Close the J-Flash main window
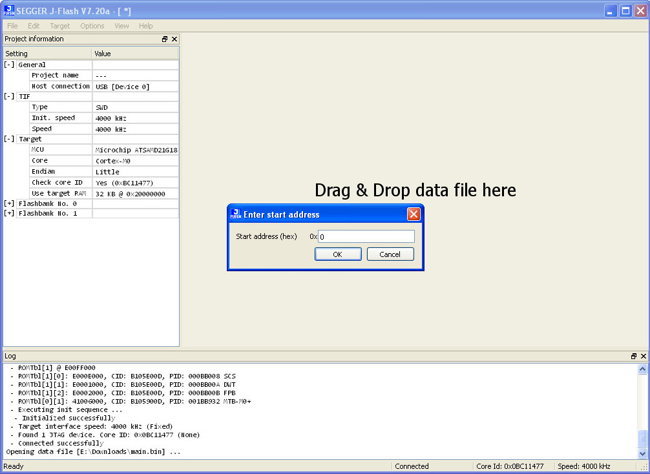 [x=640, y=11]
